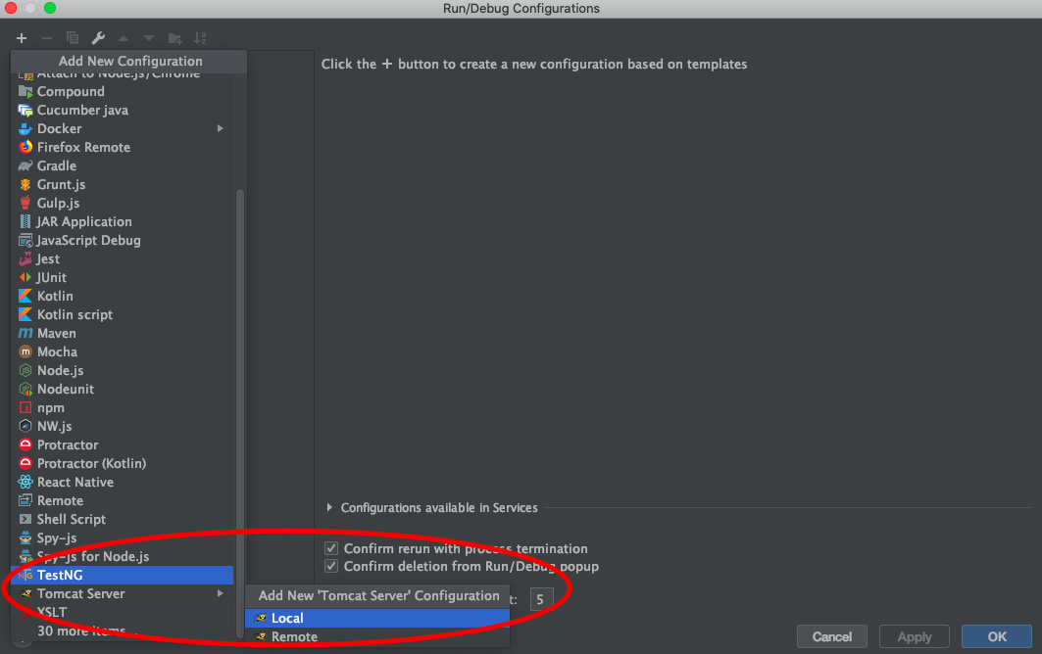Choose Shell Script configuration type
The image size is (1042, 654).
(123, 519)
